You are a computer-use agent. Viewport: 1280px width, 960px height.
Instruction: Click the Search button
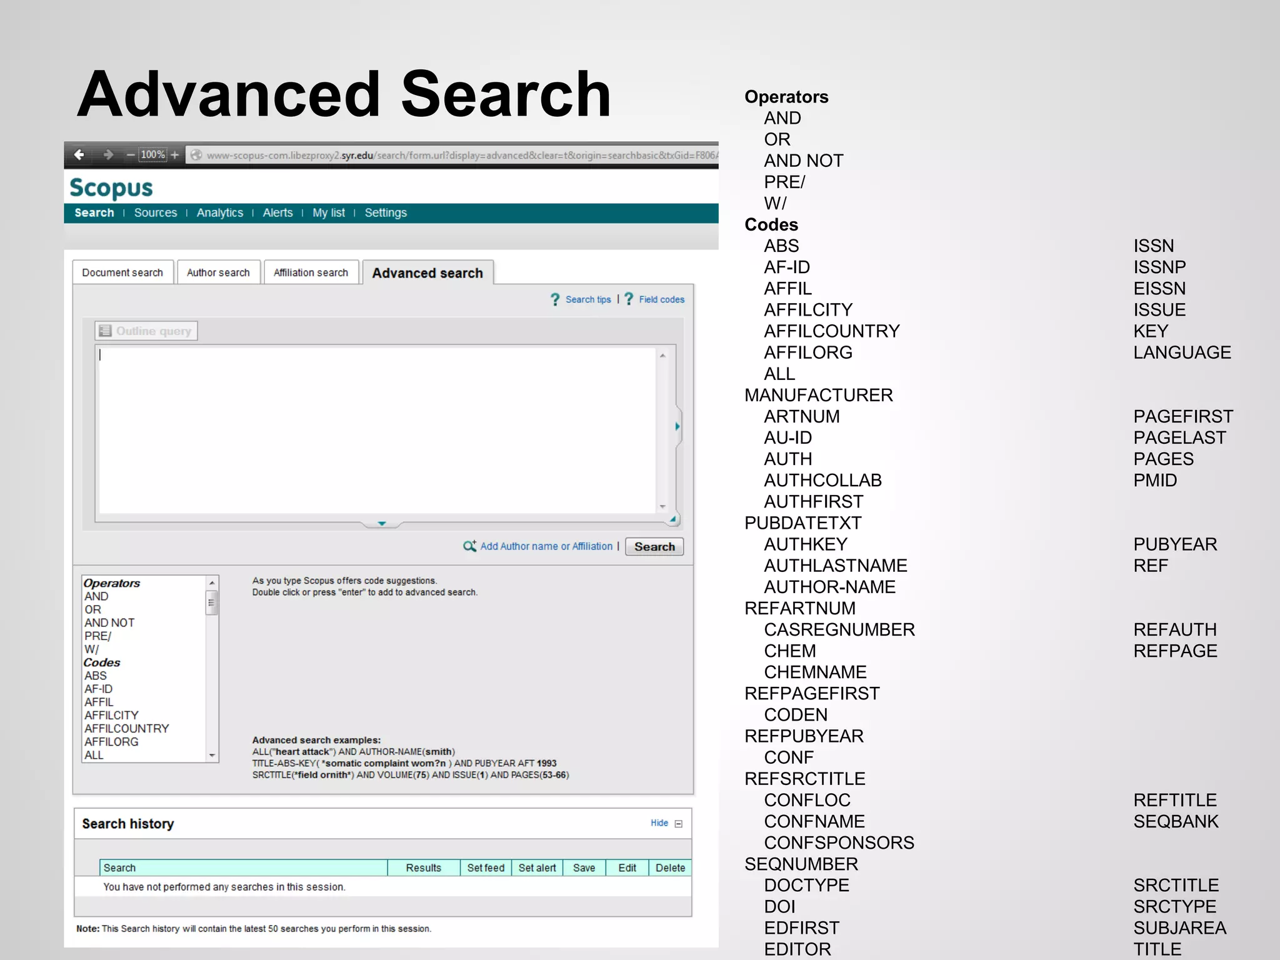(654, 546)
